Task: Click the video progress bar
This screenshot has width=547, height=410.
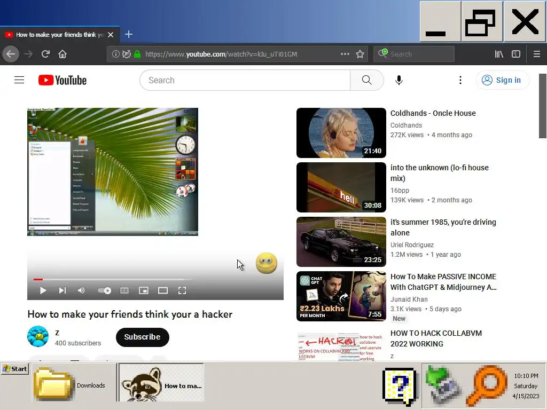Action: tap(113, 279)
